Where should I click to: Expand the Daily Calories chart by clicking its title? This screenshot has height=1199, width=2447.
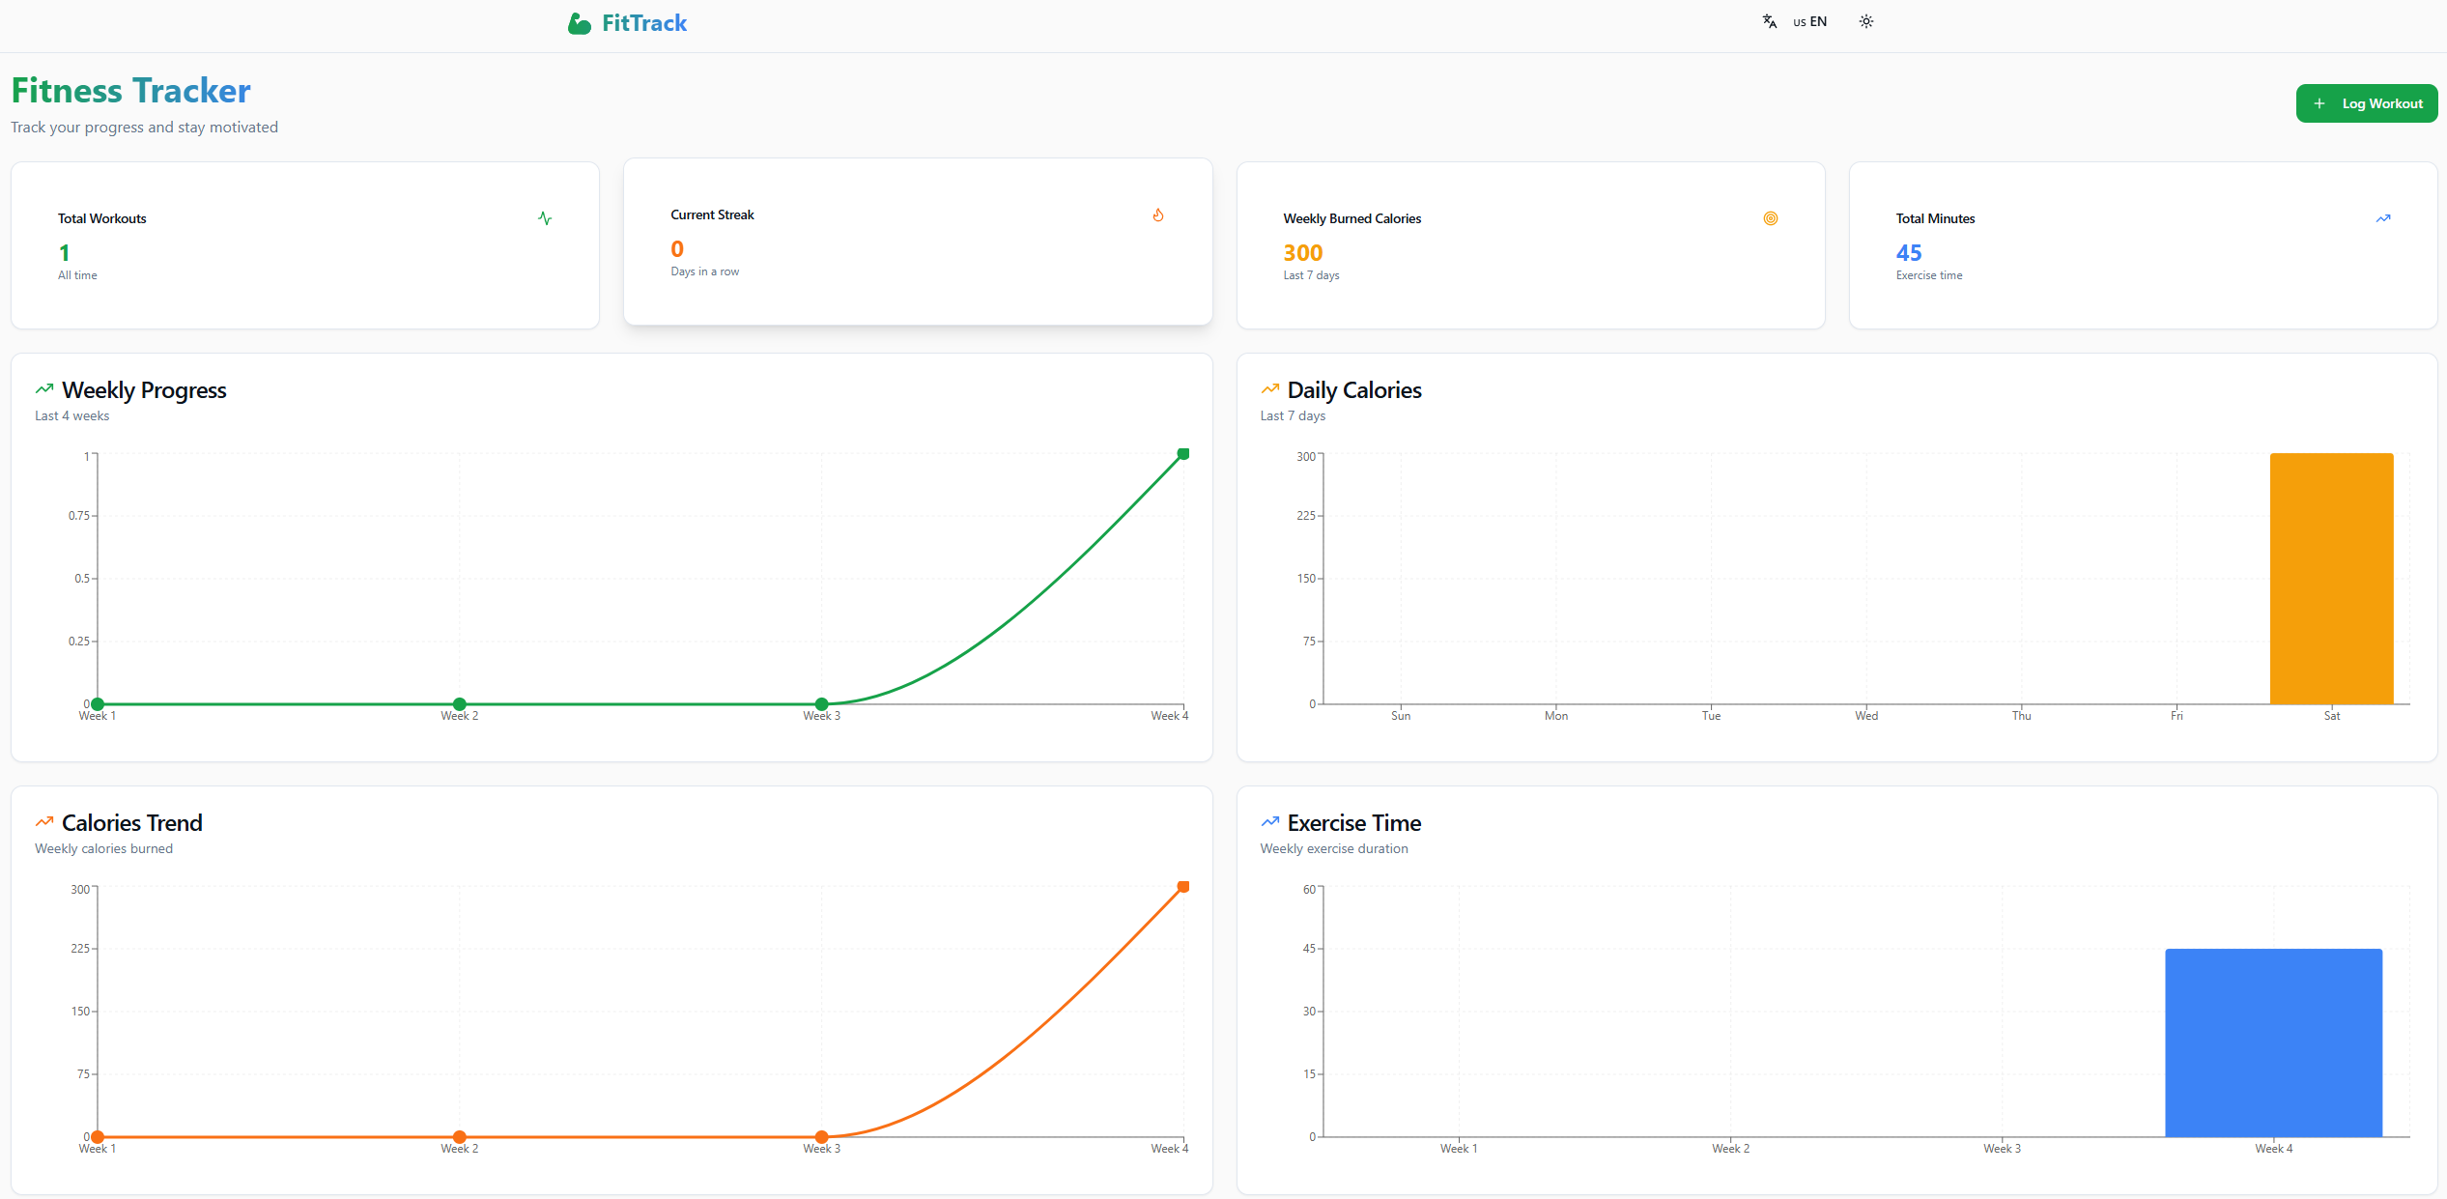tap(1354, 389)
